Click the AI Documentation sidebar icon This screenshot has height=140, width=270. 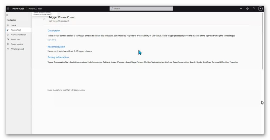click(8, 35)
